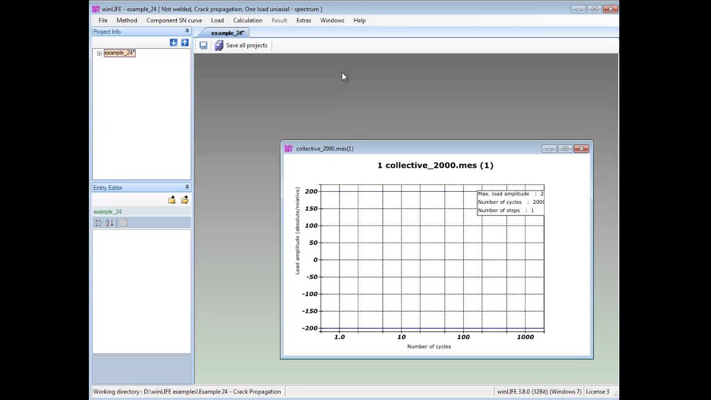The height and width of the screenshot is (400, 711).
Task: Click the save project floppy icon
Action: point(203,46)
